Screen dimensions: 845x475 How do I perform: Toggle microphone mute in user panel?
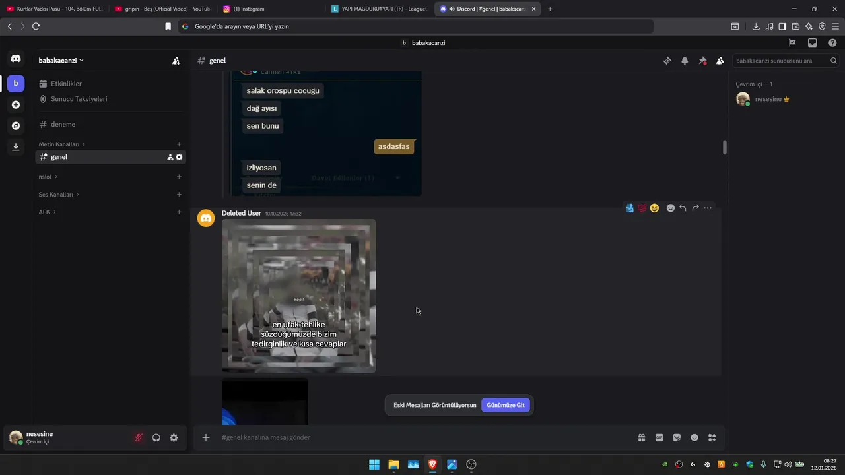(139, 437)
